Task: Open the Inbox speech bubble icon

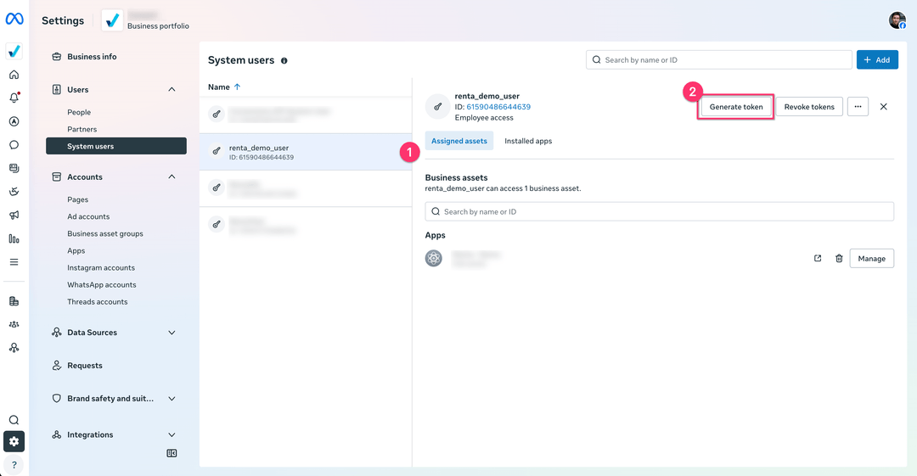Action: pyautogui.click(x=14, y=145)
